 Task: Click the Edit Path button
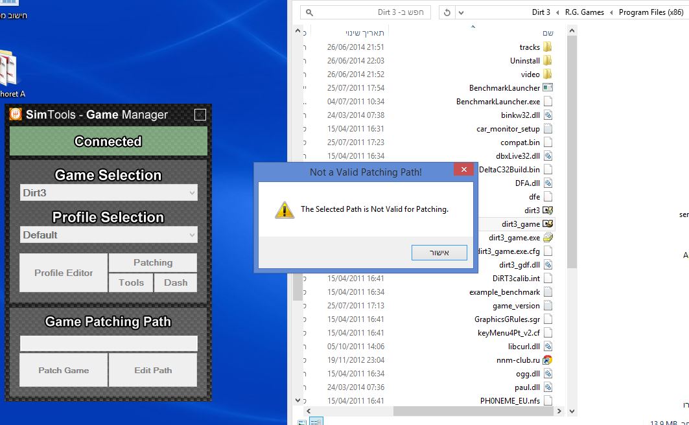[x=153, y=370]
